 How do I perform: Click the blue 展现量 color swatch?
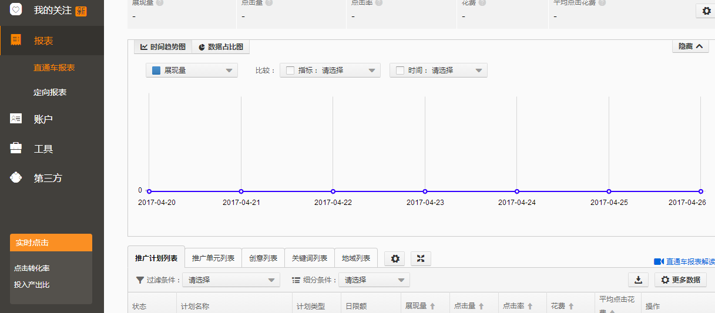156,70
